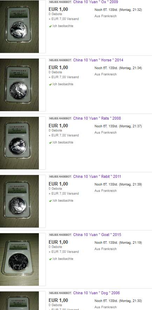Open China 10 Yuan Goat 2015 listing

97,235
